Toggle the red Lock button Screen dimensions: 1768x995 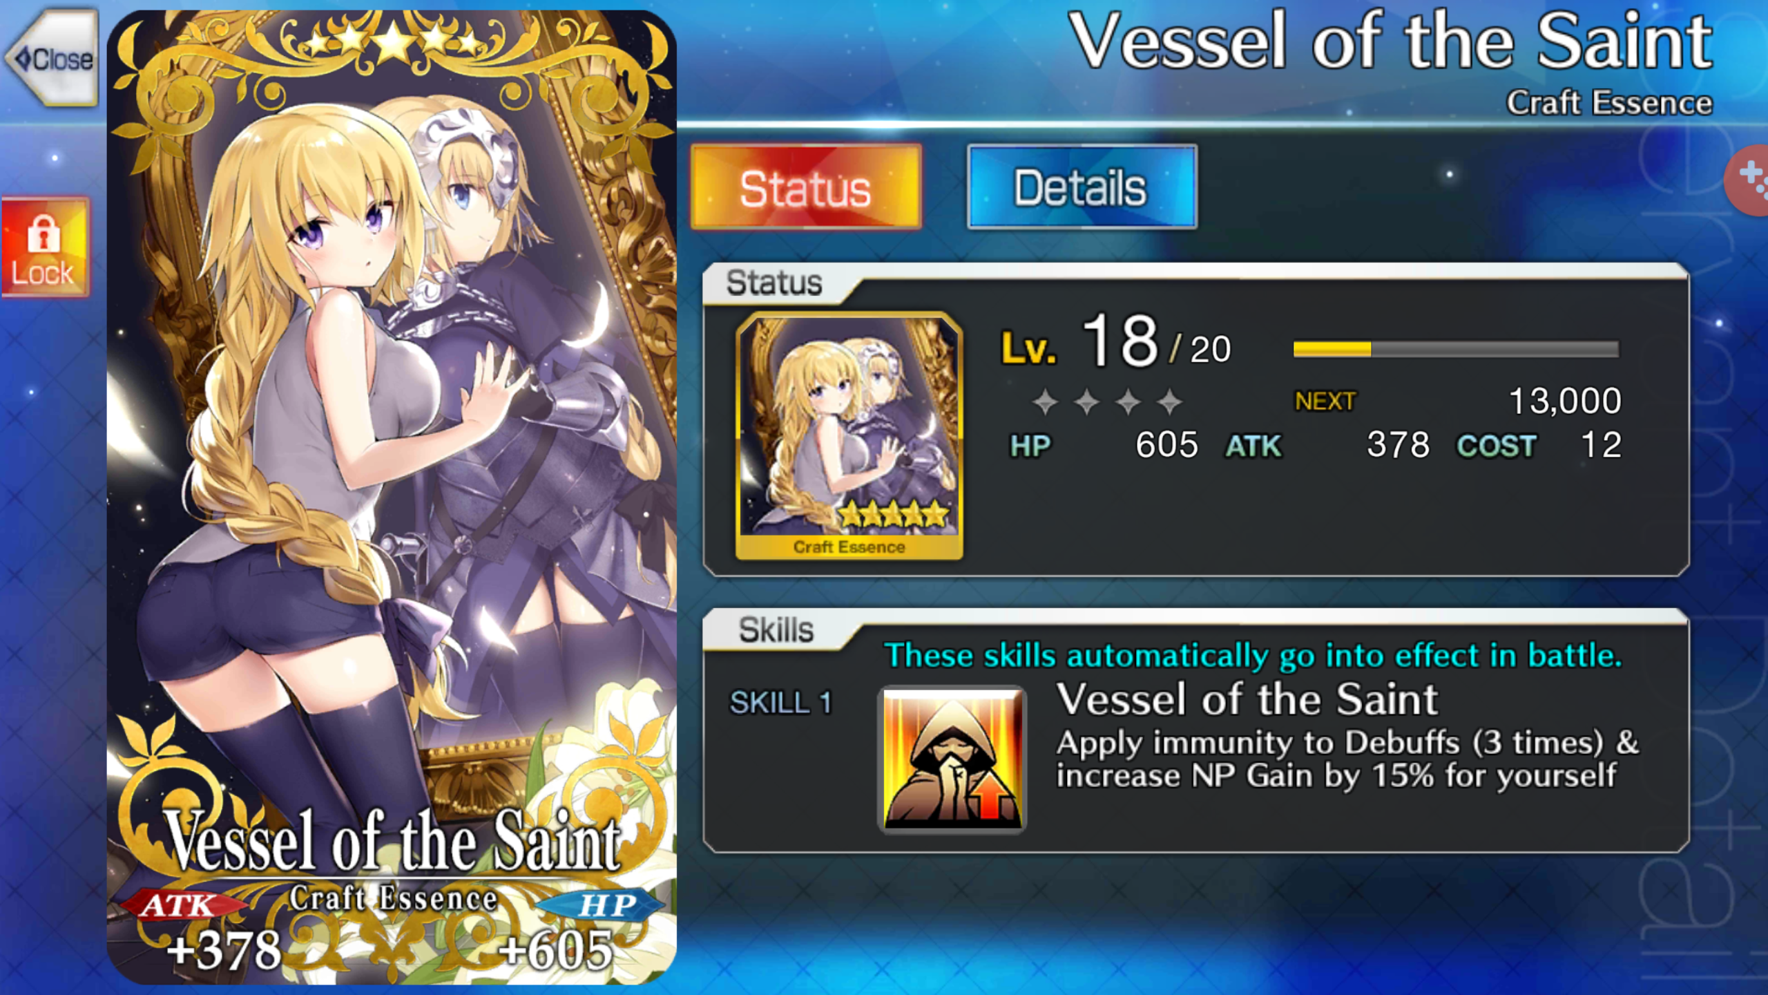point(46,247)
